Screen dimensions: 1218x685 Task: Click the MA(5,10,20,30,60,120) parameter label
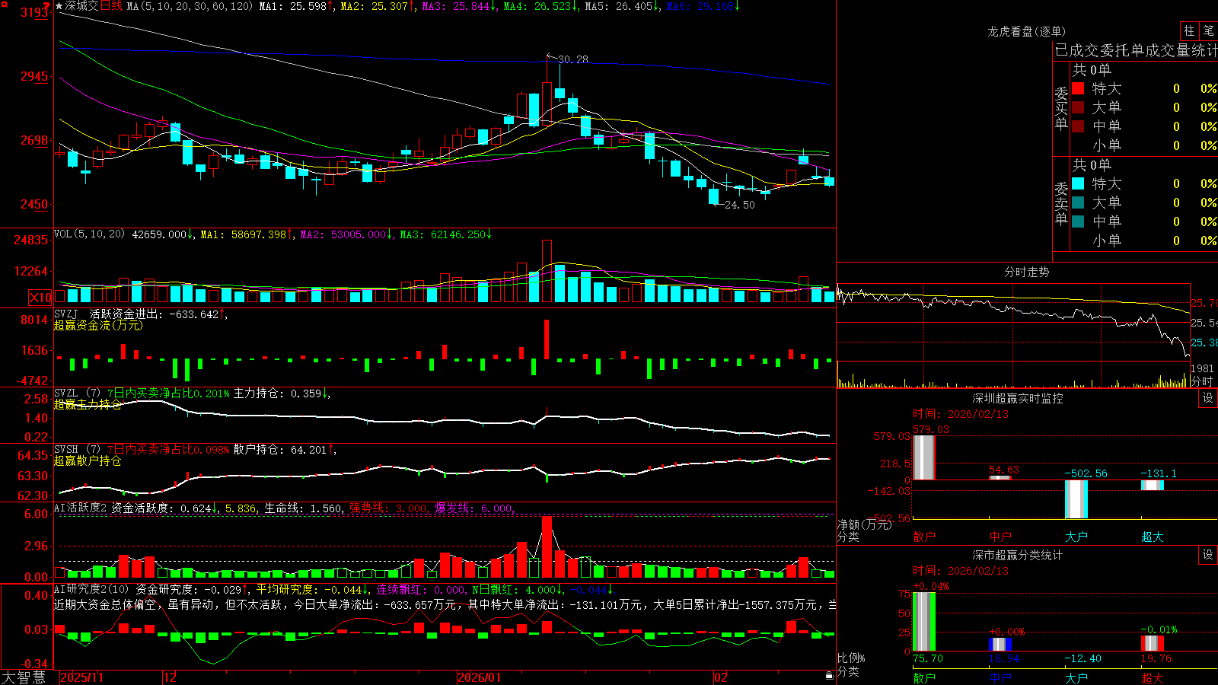(x=190, y=6)
